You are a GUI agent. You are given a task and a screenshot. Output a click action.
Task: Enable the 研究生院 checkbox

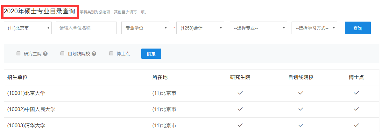tap(18, 54)
